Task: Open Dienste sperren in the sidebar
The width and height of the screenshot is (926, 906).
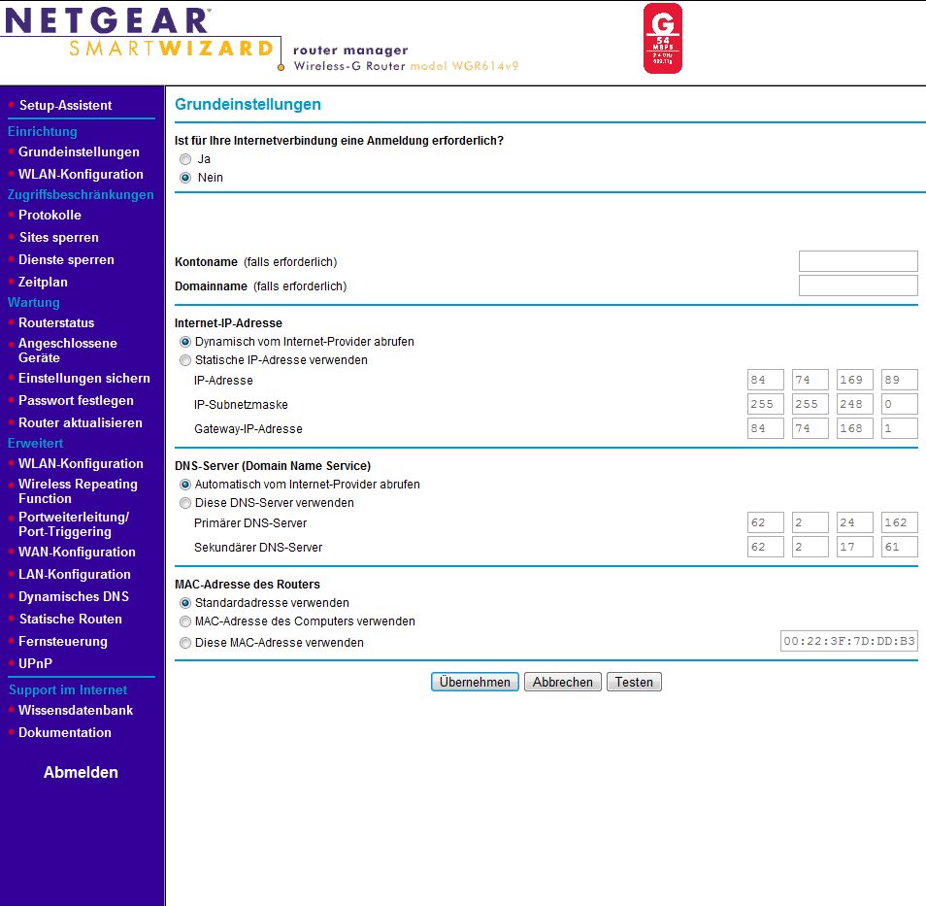Action: pos(66,260)
